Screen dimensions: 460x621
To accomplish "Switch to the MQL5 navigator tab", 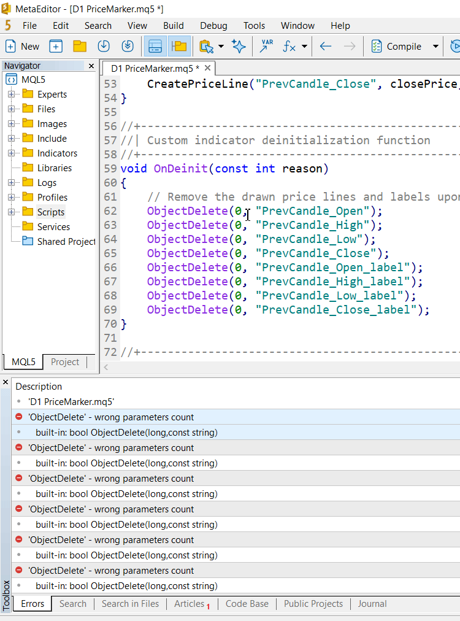I will click(x=23, y=362).
